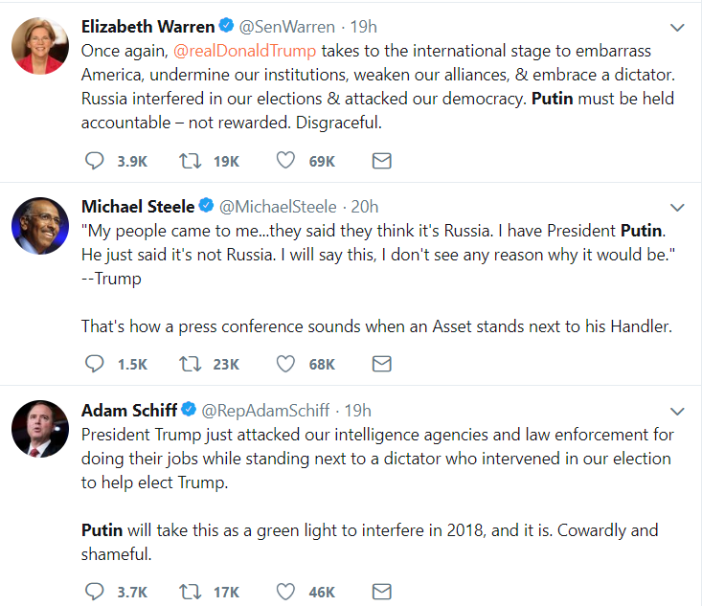Share Michael Steele's tweet by message icon
This screenshot has height=606, width=702.
(x=382, y=364)
